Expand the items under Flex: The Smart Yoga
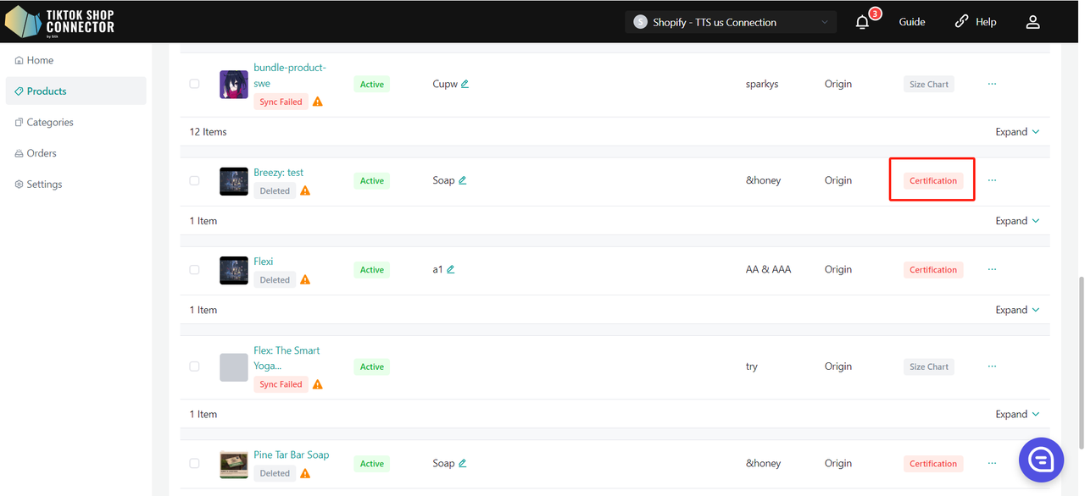 [x=1017, y=414]
